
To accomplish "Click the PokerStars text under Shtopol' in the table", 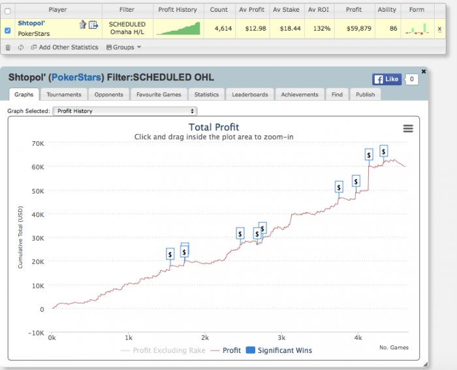I will tap(34, 34).
